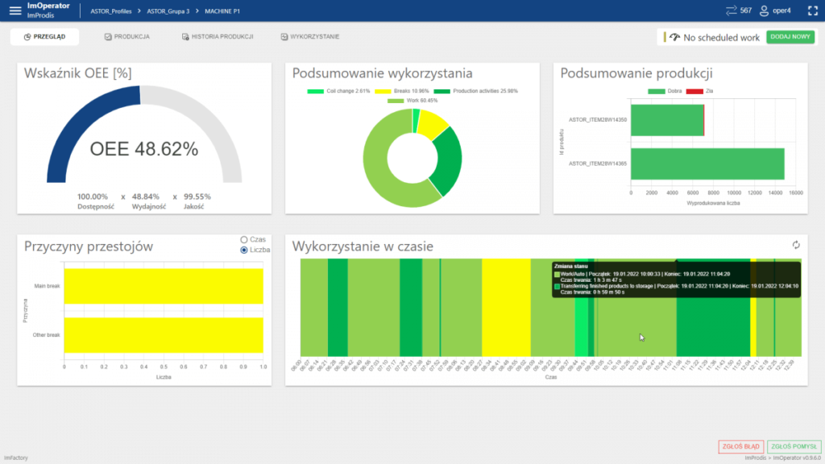
Task: Click the ZGŁOŚ POMYSŁ button
Action: (x=794, y=445)
